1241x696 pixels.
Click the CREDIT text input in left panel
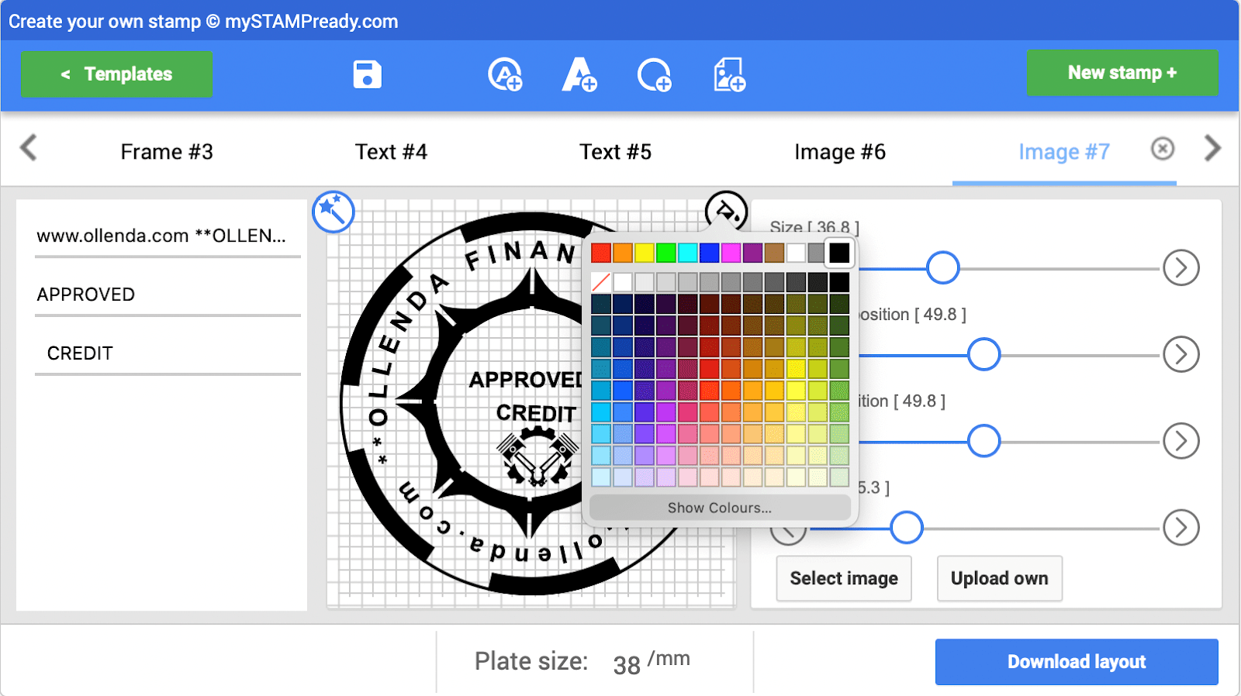pyautogui.click(x=168, y=353)
